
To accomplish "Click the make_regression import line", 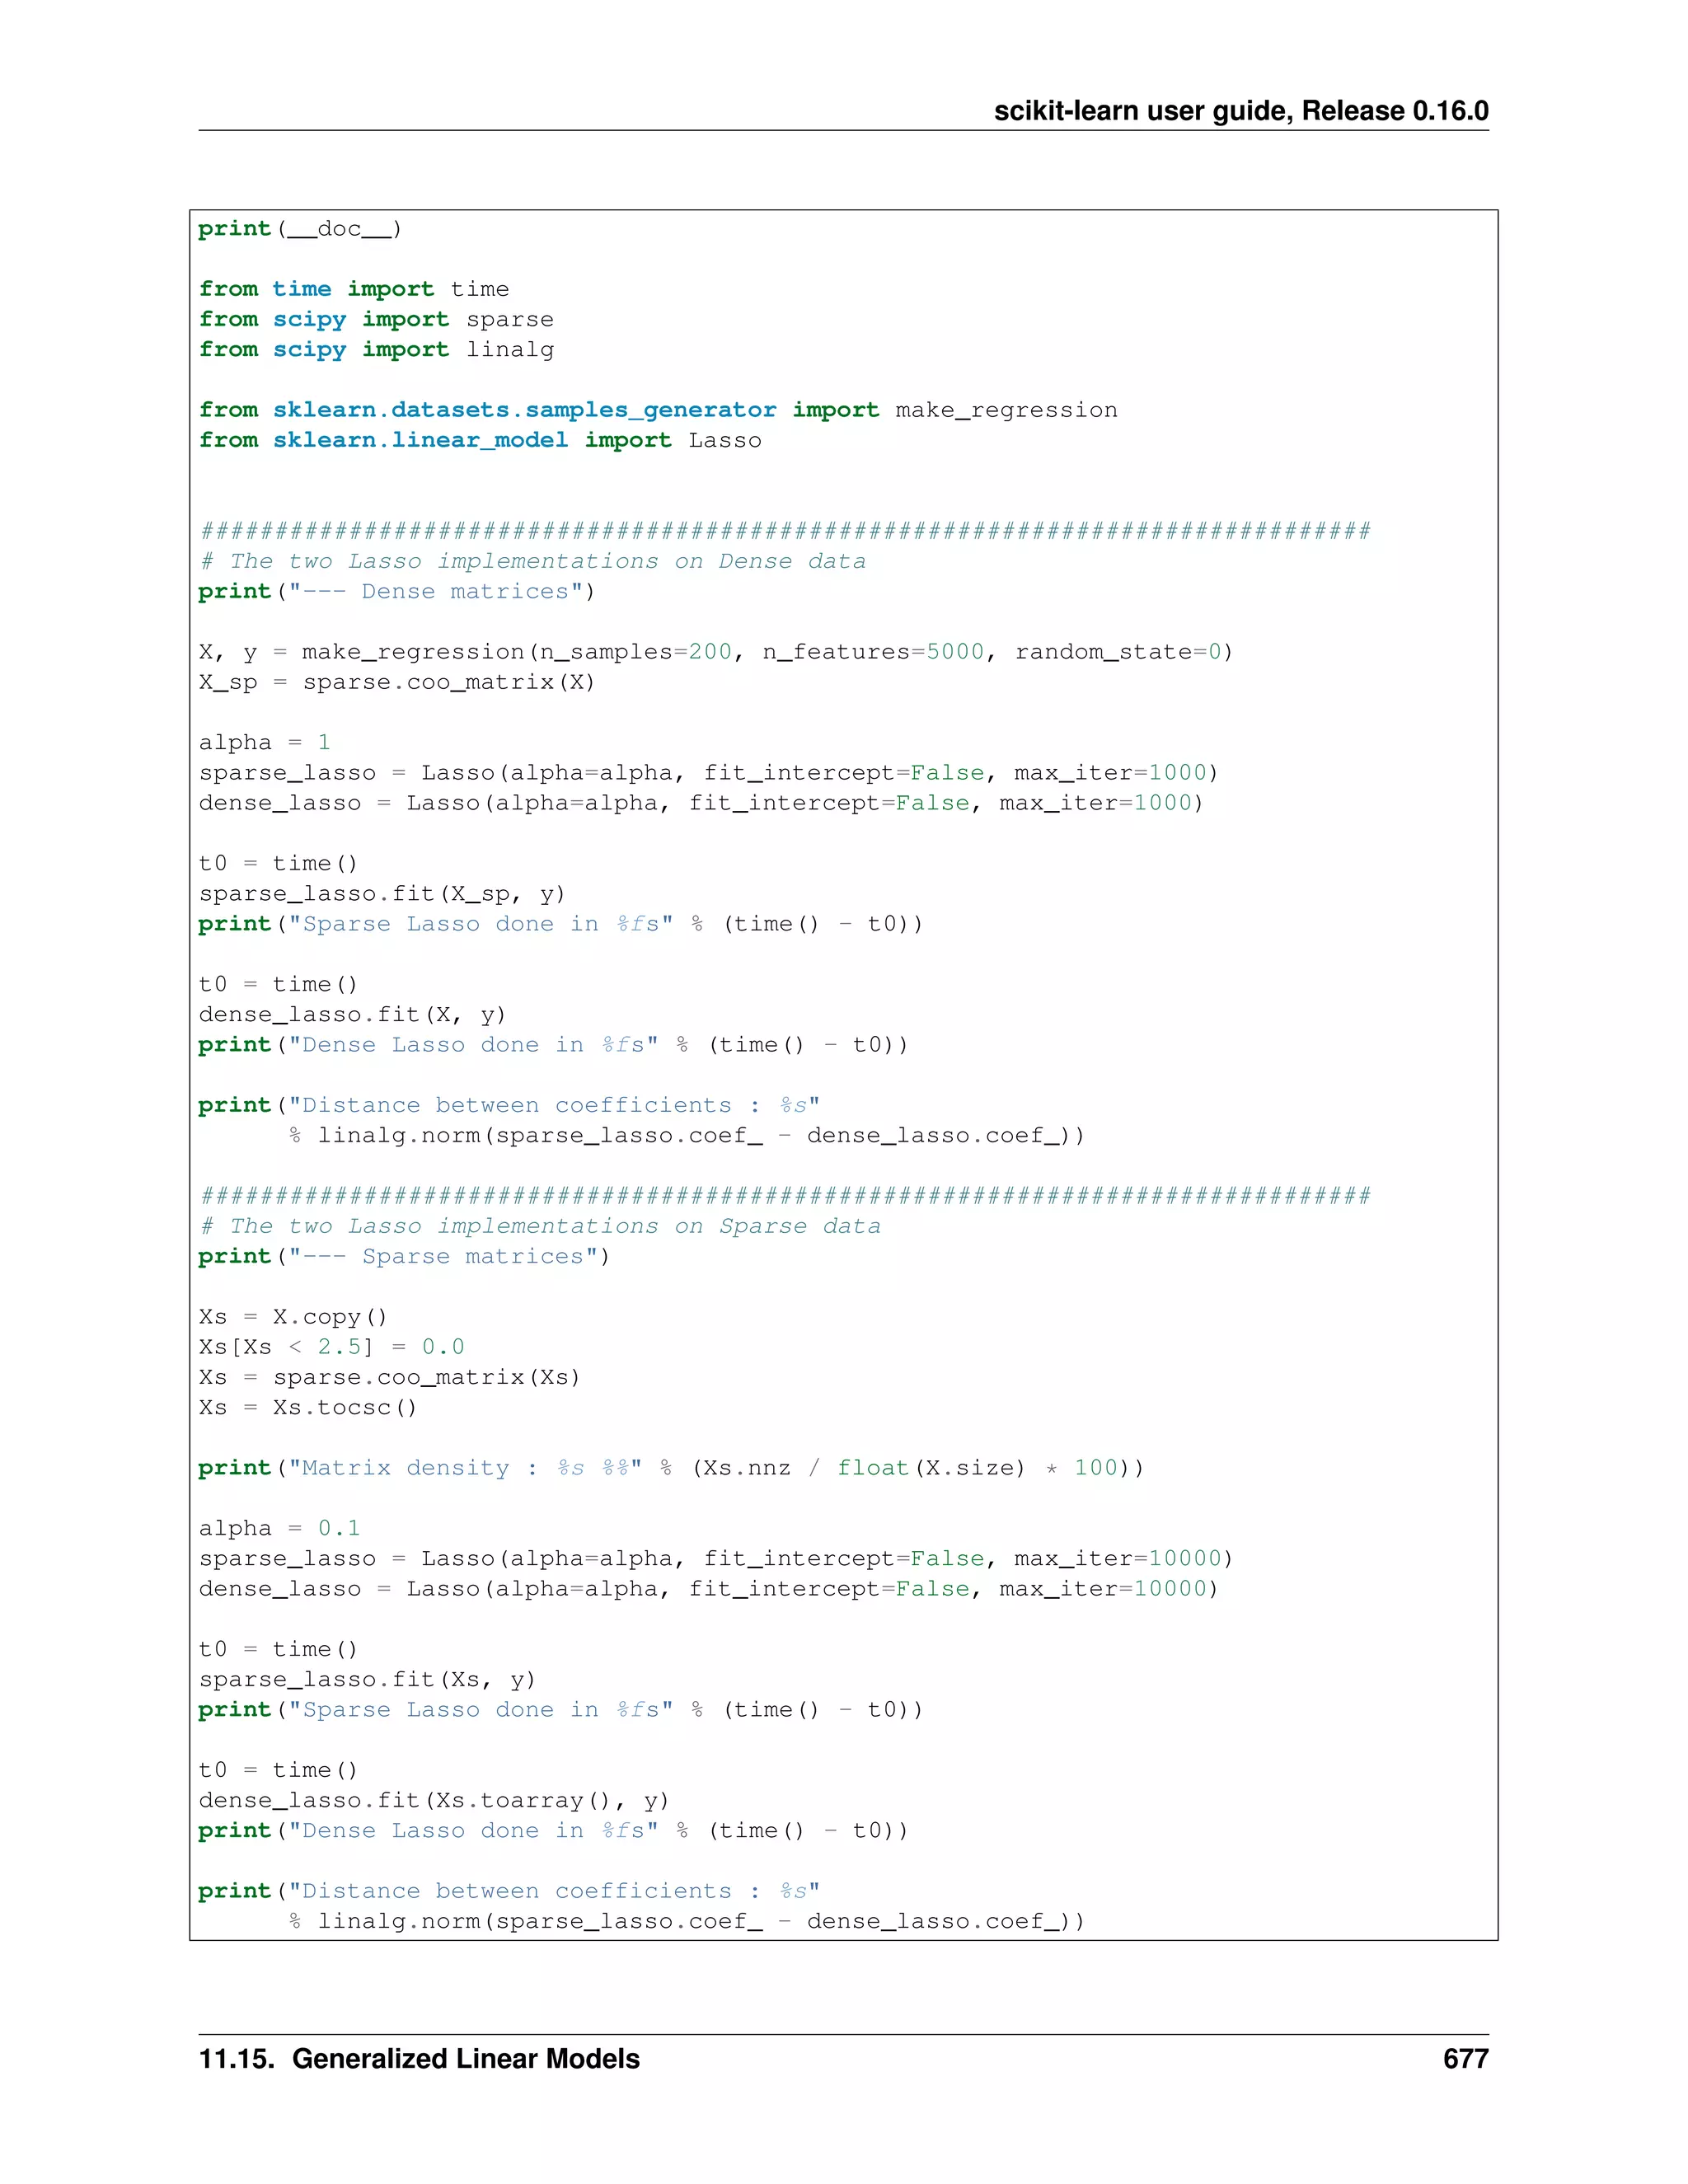I will coord(658,410).
